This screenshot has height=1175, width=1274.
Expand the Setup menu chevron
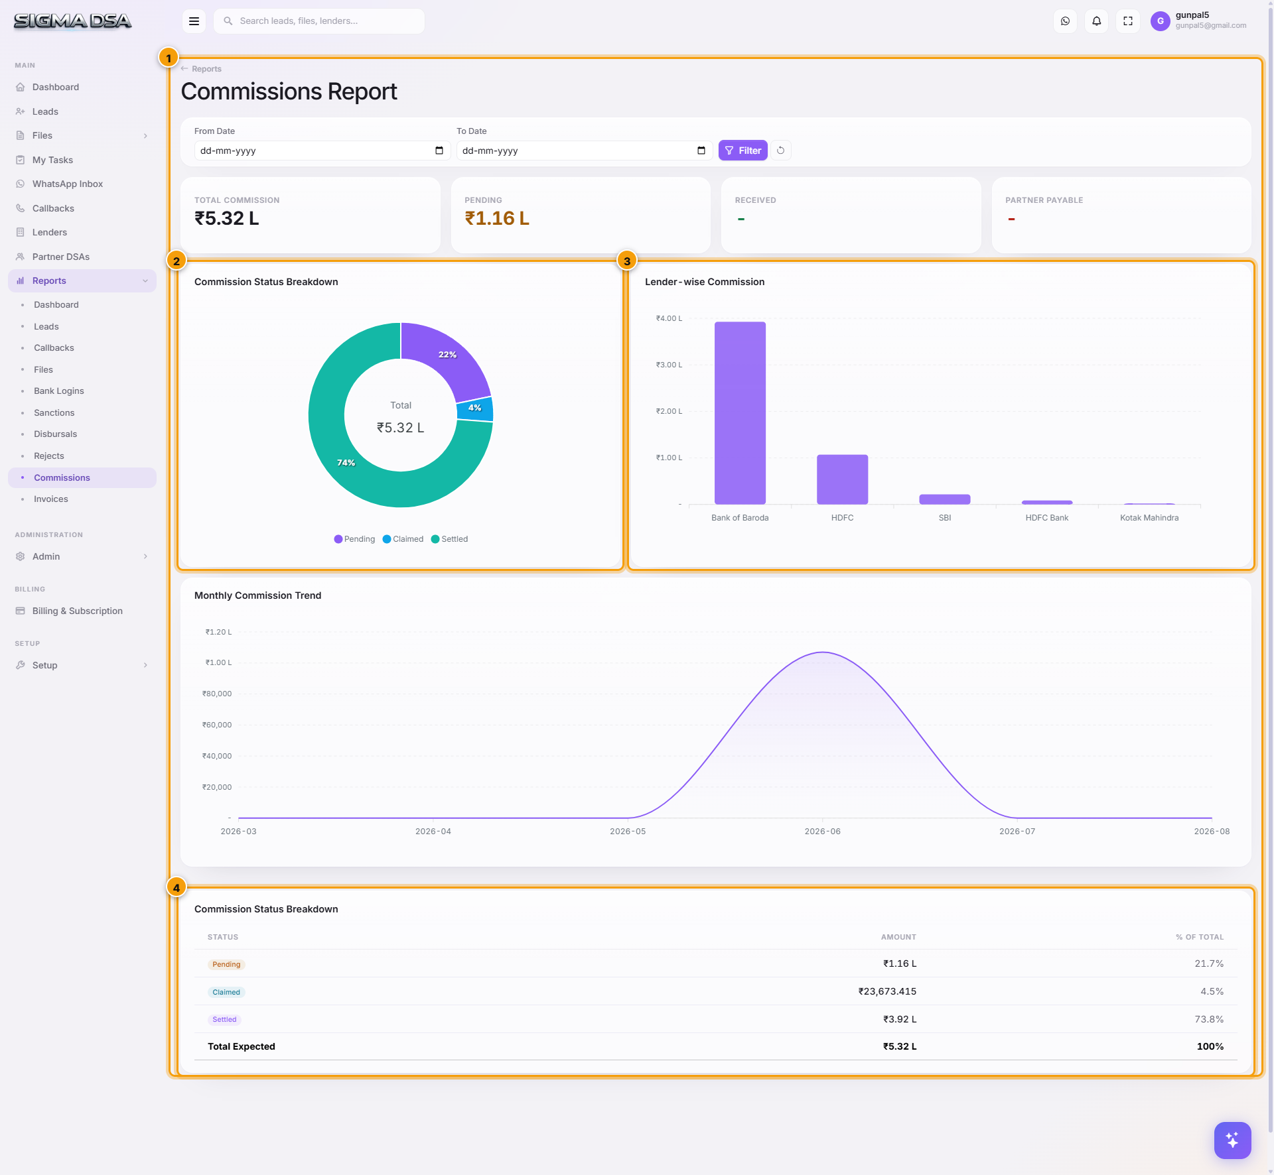pos(145,665)
